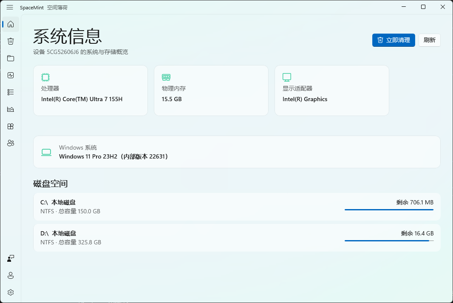Screen dimensions: 453x303
Task: Open the hamburger navigation menu
Action: coord(10,7)
